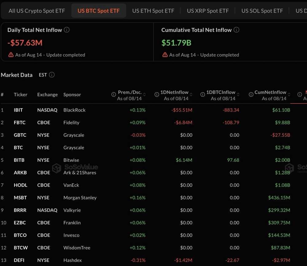
Task: Click the BTCW ticker cell
Action: tap(21, 248)
